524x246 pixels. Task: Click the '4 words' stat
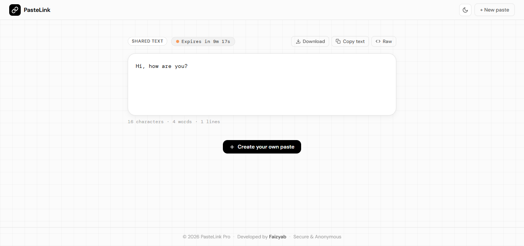tap(182, 122)
